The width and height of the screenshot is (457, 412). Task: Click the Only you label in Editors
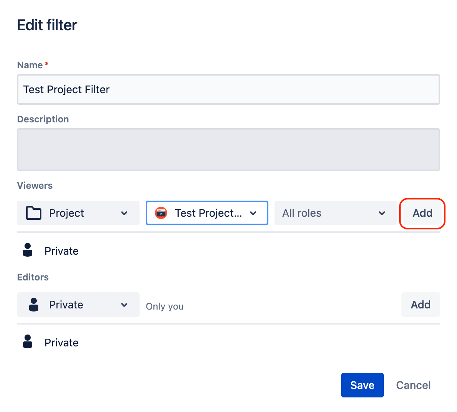click(164, 306)
